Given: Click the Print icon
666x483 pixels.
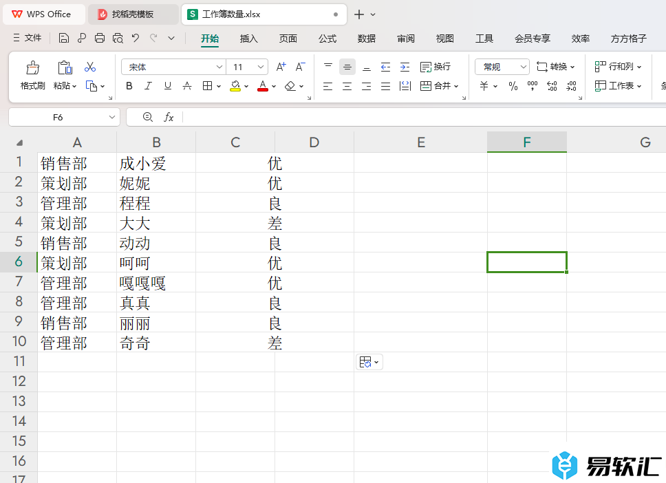Looking at the screenshot, I should tap(100, 39).
